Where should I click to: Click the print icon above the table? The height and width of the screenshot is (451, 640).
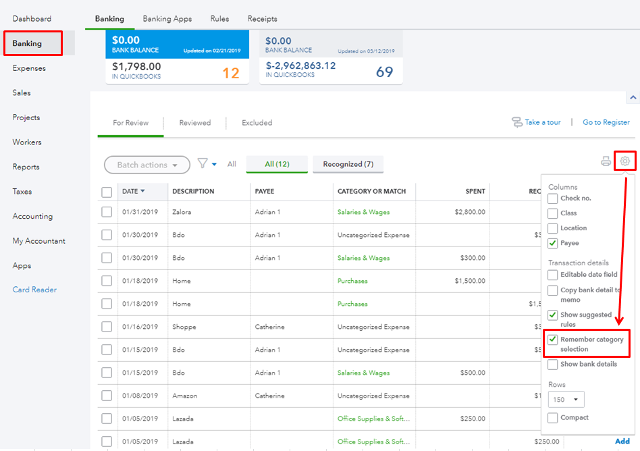coord(606,161)
